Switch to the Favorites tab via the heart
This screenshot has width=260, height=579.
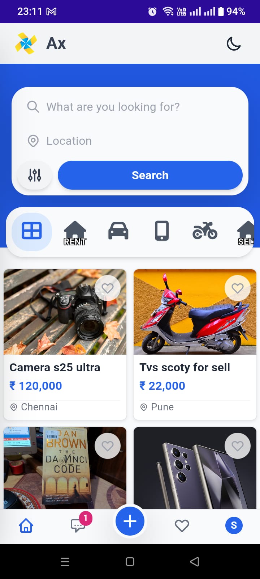(x=182, y=525)
